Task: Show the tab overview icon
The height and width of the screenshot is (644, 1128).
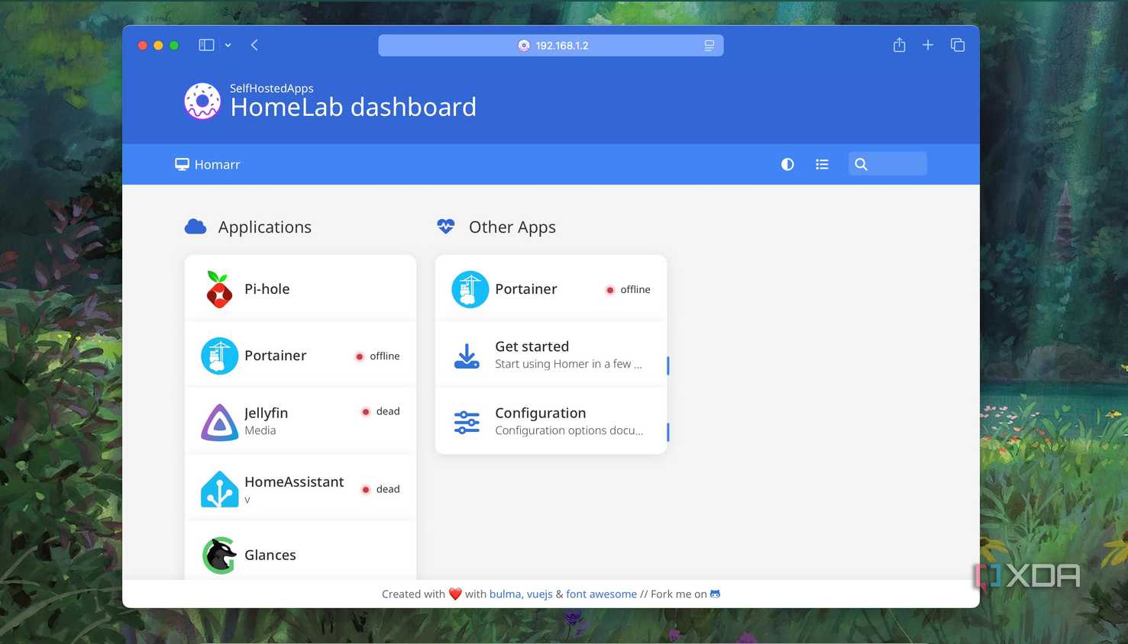Action: (958, 45)
